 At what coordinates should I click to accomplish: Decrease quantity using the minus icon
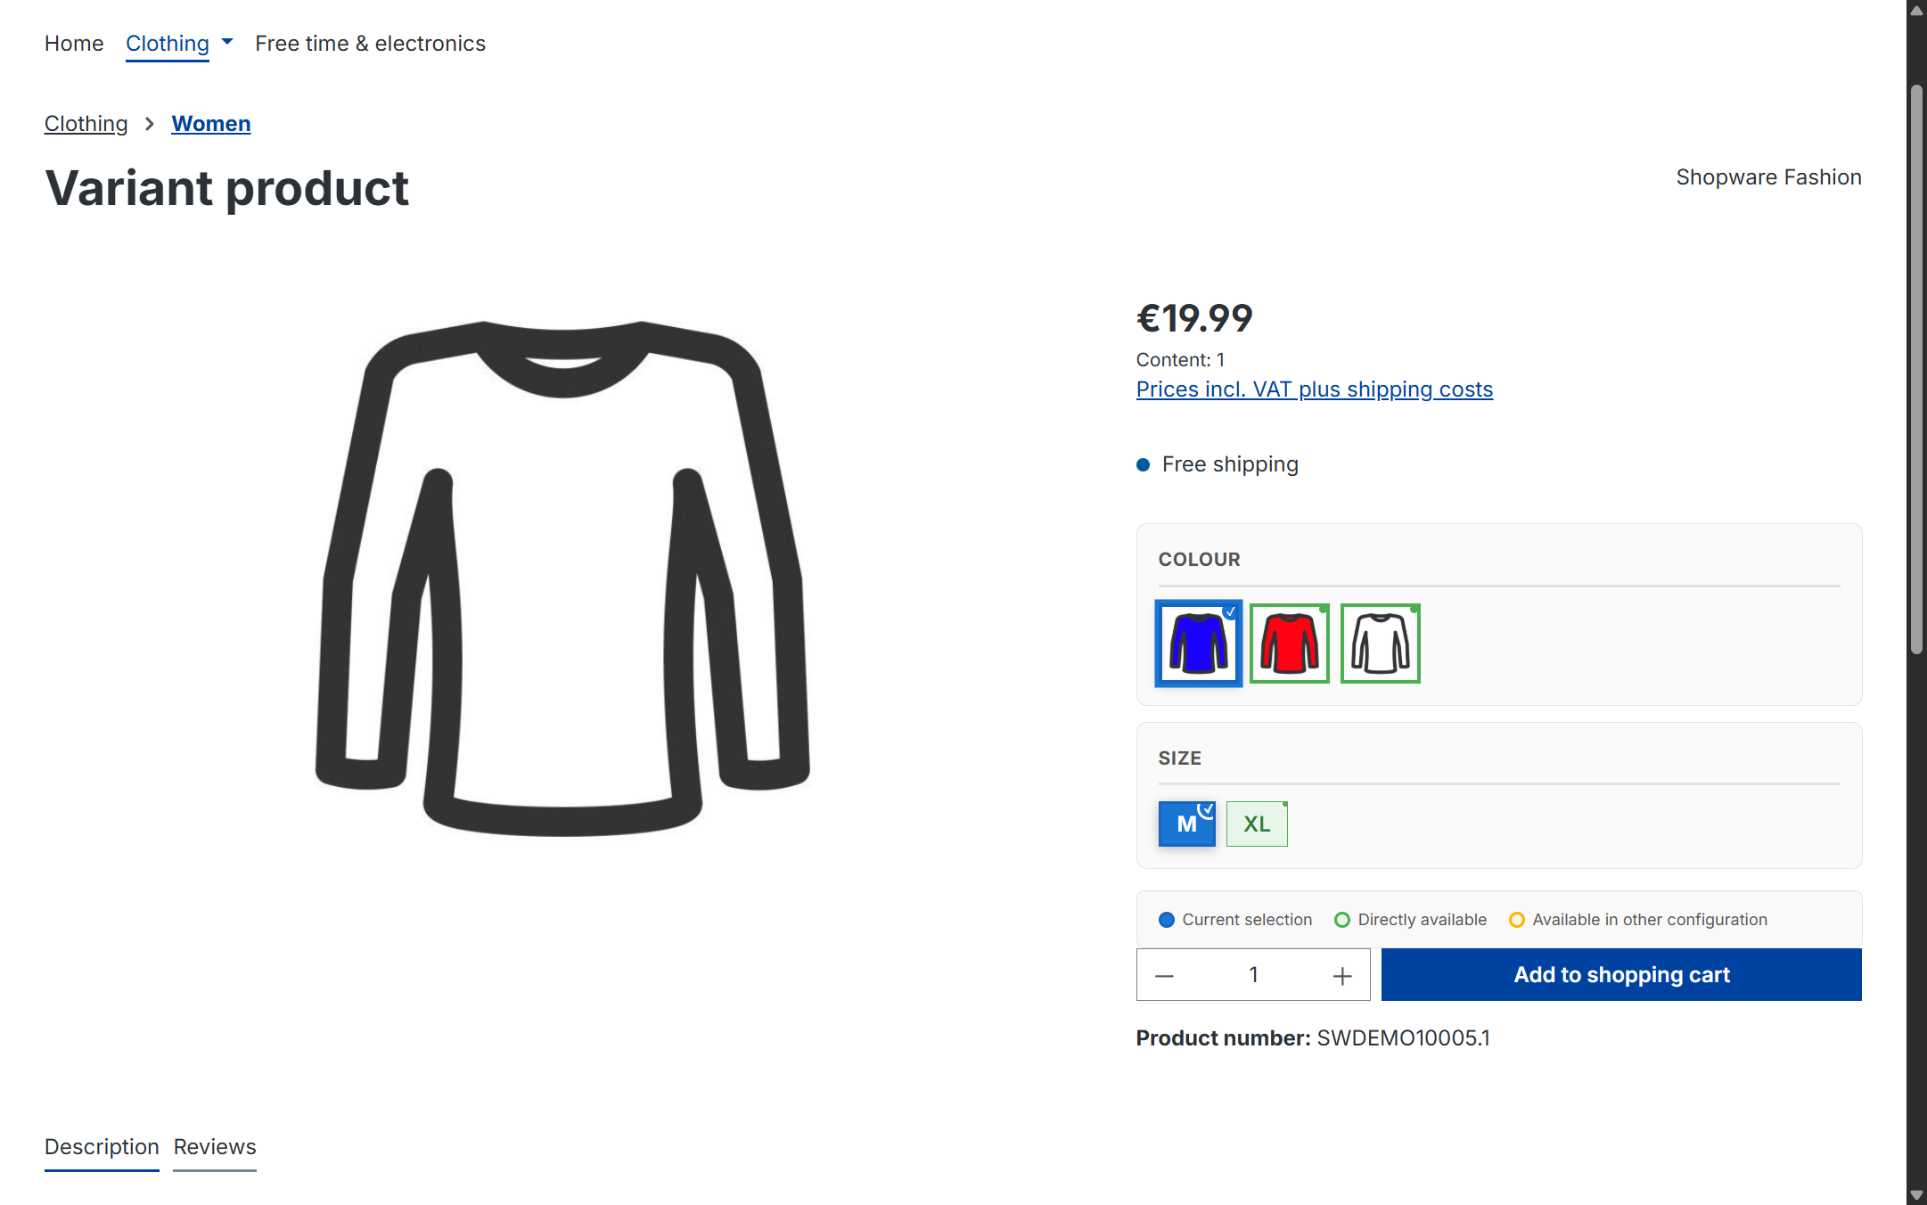point(1164,974)
